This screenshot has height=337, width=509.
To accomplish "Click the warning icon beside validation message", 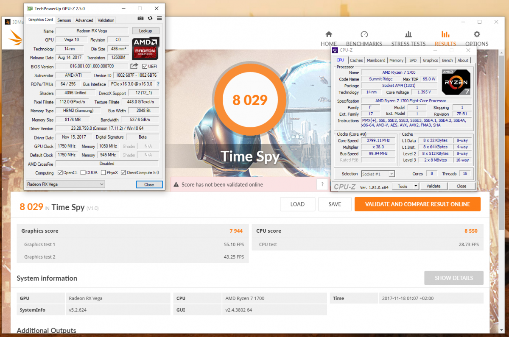I will tap(176, 184).
